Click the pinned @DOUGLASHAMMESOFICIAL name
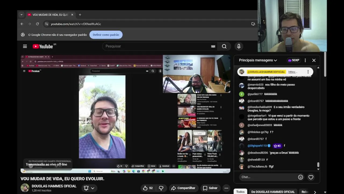The image size is (344, 194). (x=266, y=72)
